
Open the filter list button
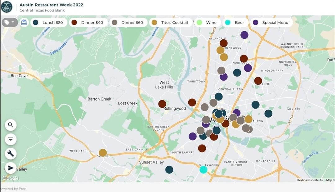tap(11, 139)
